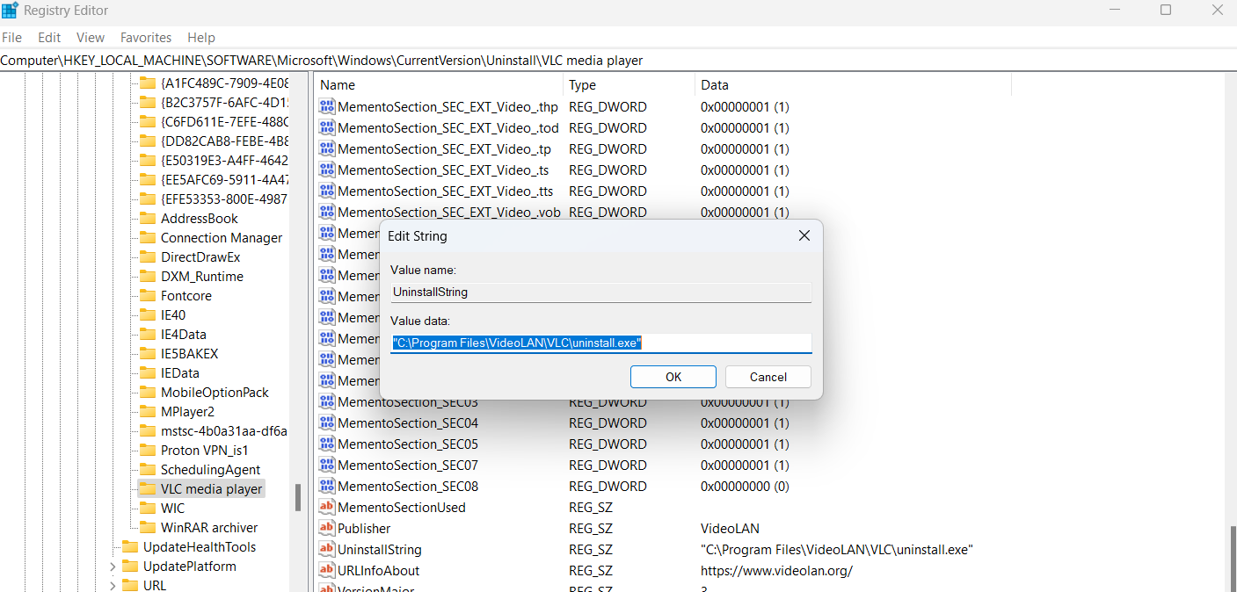The width and height of the screenshot is (1237, 592).
Task: Click the MementoSectionUsed string value icon
Action: pos(327,508)
